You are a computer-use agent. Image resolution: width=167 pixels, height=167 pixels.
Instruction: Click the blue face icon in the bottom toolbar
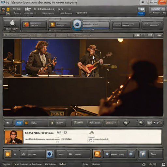point(50,154)
